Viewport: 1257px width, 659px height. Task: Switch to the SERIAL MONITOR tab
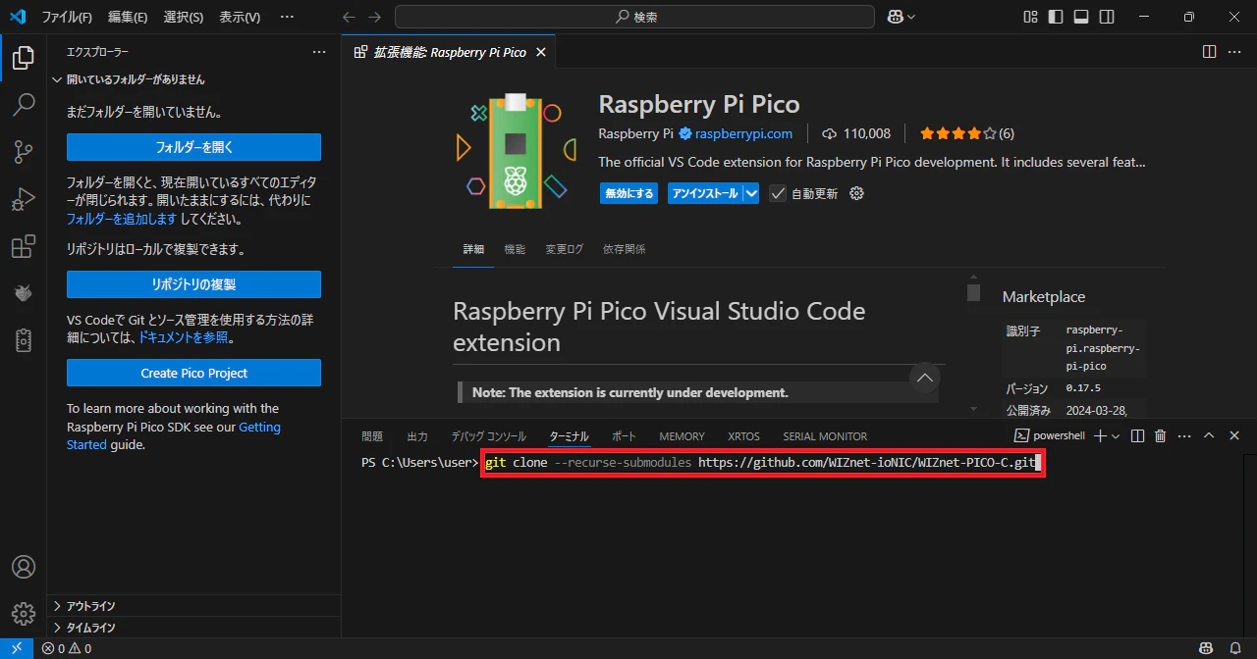[x=825, y=436]
